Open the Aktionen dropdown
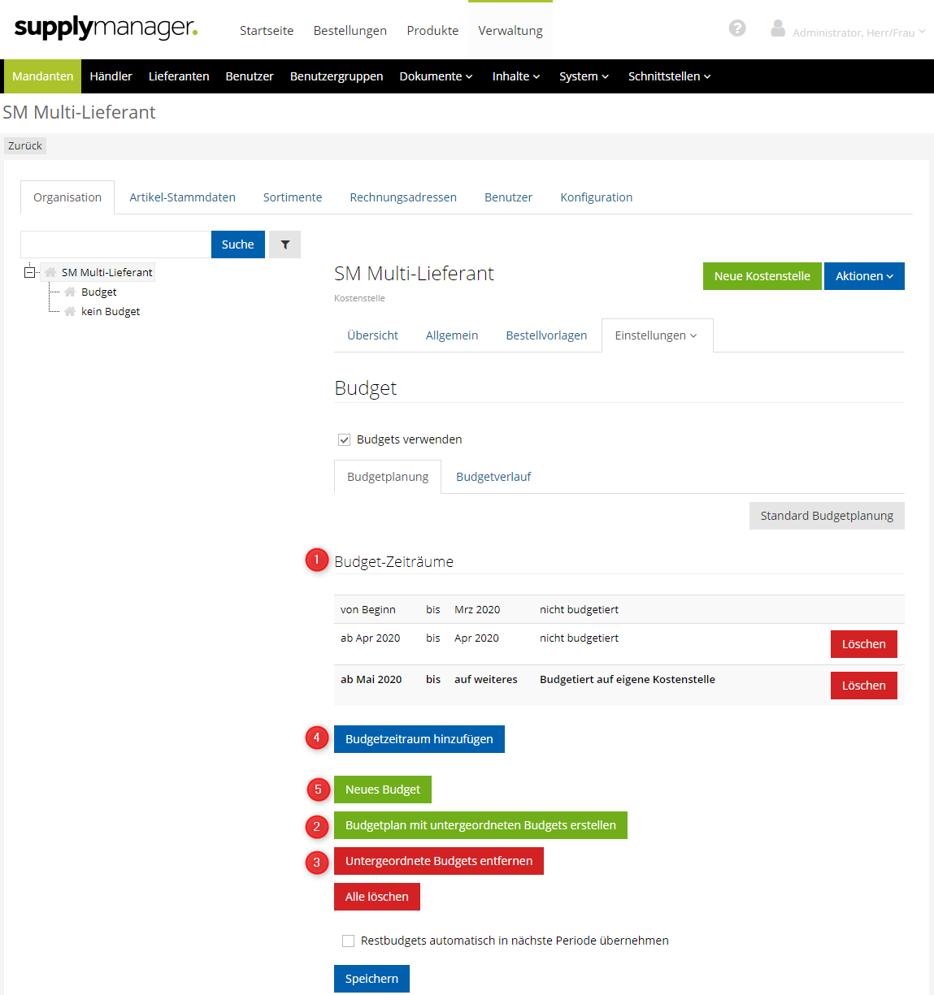 pos(863,276)
